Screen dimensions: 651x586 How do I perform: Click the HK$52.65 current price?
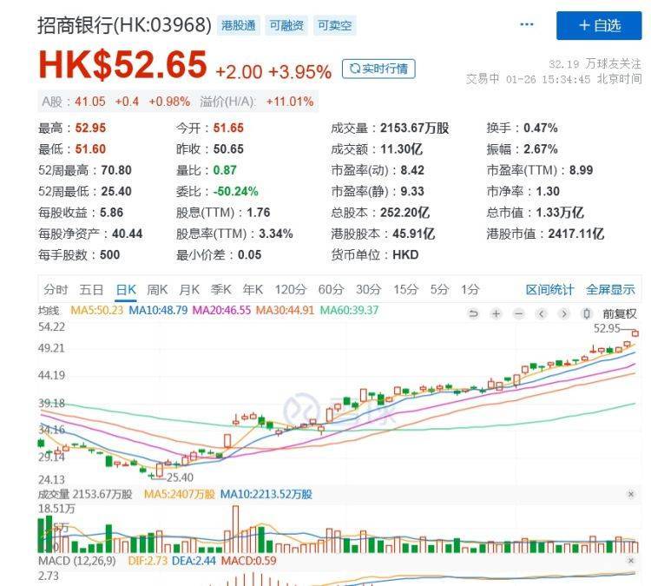pyautogui.click(x=122, y=64)
